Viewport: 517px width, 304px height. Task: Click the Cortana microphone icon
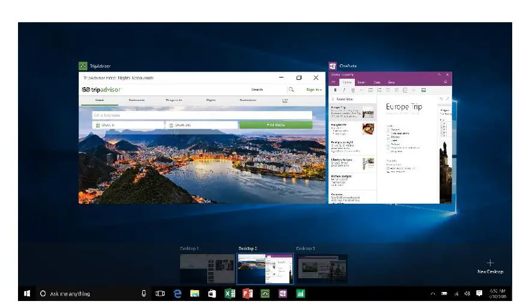pos(144,293)
